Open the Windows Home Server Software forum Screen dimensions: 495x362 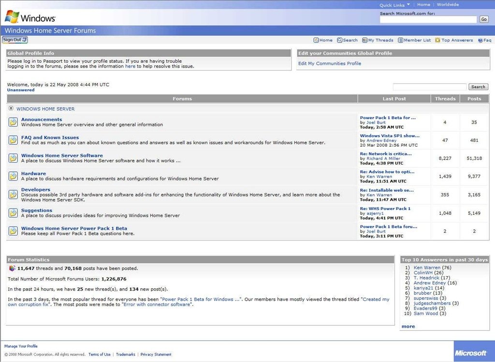click(x=62, y=155)
